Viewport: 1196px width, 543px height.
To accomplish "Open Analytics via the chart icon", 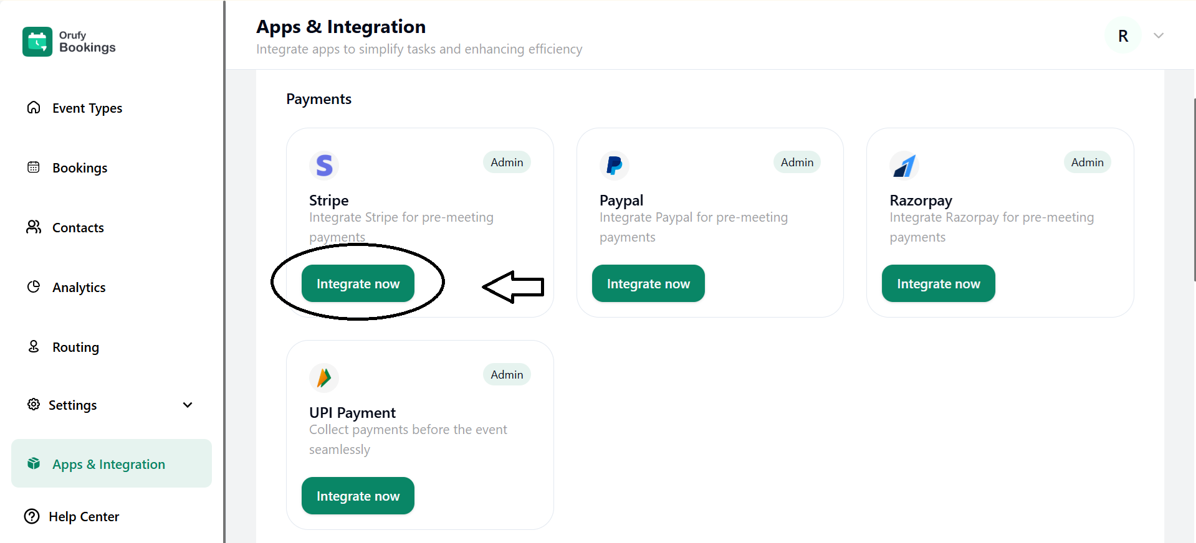I will (34, 286).
